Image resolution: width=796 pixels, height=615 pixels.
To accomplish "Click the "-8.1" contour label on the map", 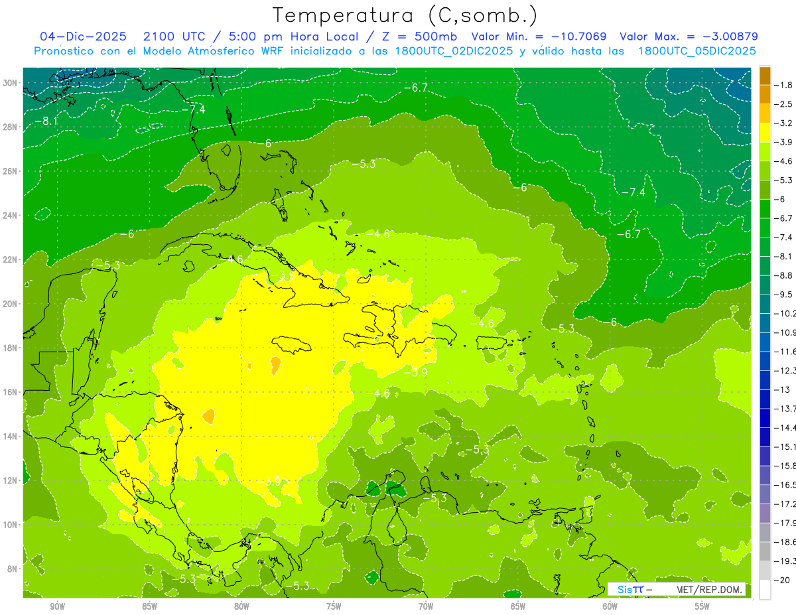I will (47, 121).
